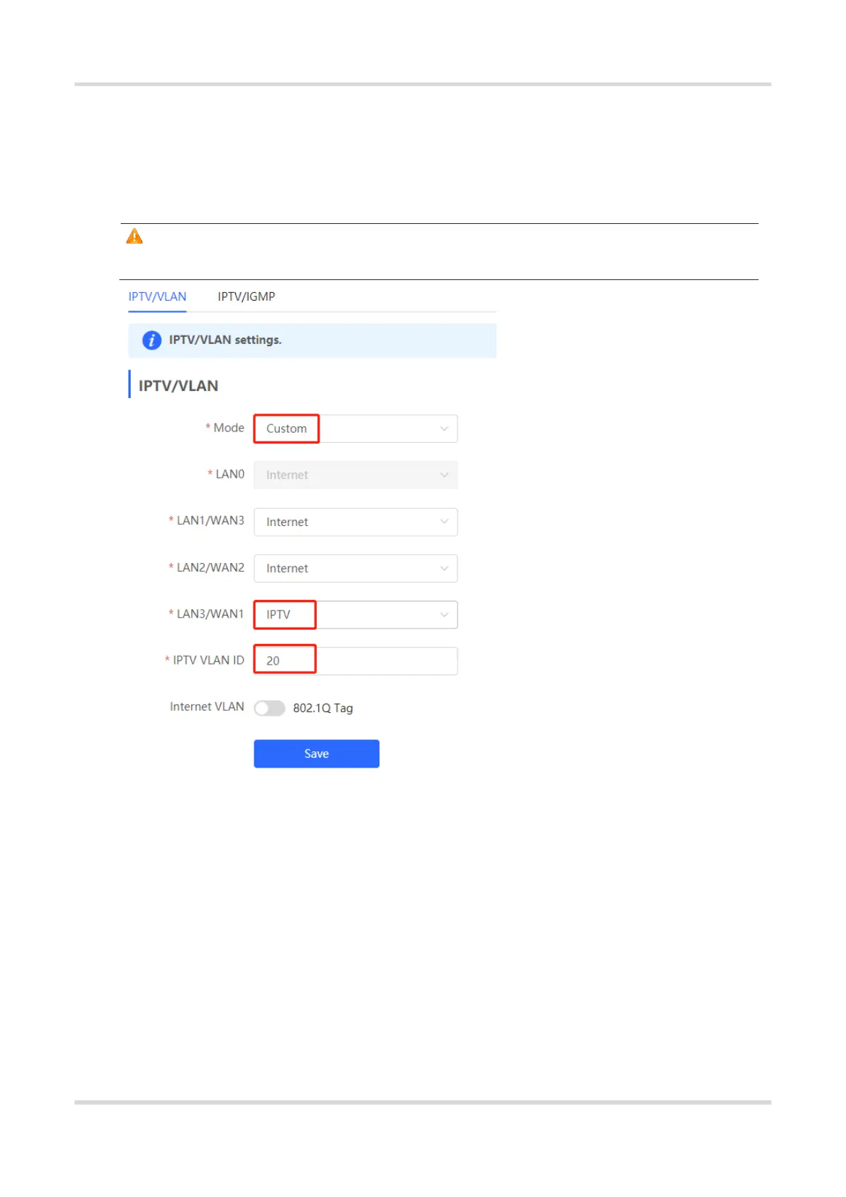Click the chevron arrow of LAN3/WAN1 field
The image size is (846, 1197).
pos(444,615)
